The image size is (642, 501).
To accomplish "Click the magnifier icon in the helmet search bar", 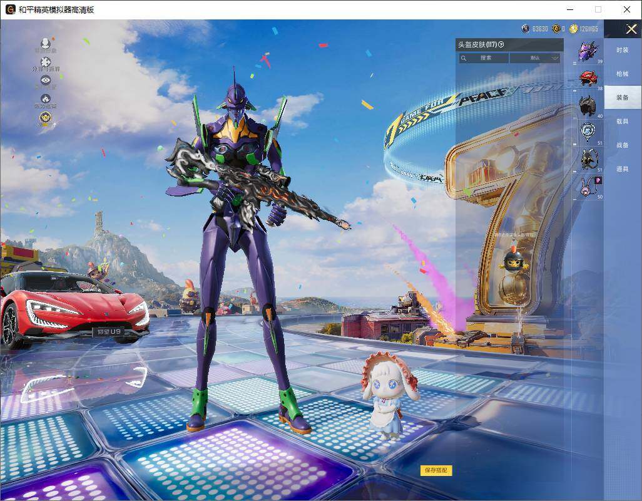I will (464, 58).
